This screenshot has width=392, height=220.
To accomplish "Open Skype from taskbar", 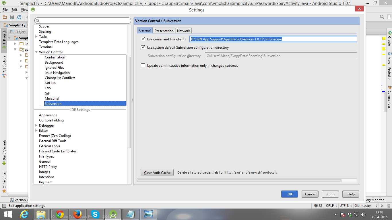I will point(95,214).
